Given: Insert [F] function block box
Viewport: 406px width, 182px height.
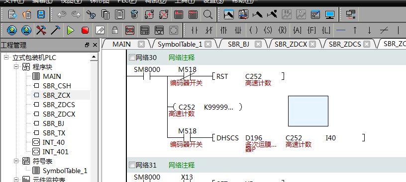Looking at the screenshot, I should click(x=311, y=30).
